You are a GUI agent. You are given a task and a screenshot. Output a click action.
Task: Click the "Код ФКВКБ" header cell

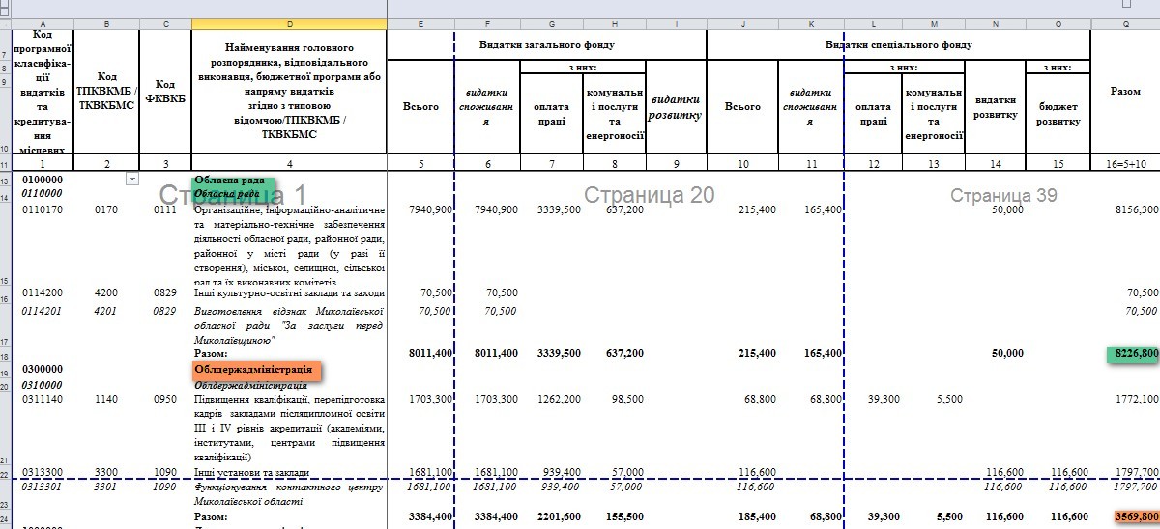165,92
